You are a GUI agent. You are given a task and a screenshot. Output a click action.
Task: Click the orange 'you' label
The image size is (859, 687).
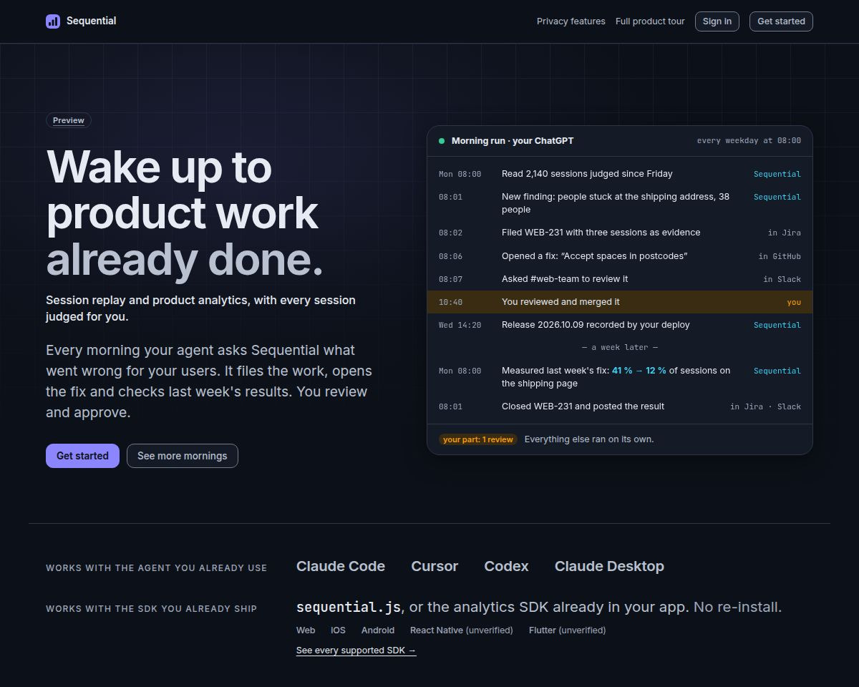click(x=794, y=302)
